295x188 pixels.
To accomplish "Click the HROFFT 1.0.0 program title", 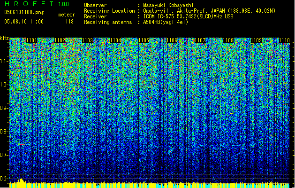I will [x=37, y=4].
